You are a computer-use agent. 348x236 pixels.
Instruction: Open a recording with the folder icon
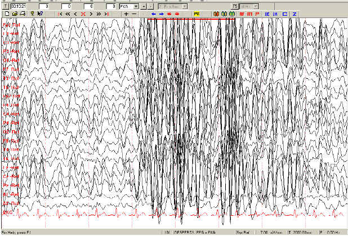click(x=15, y=14)
